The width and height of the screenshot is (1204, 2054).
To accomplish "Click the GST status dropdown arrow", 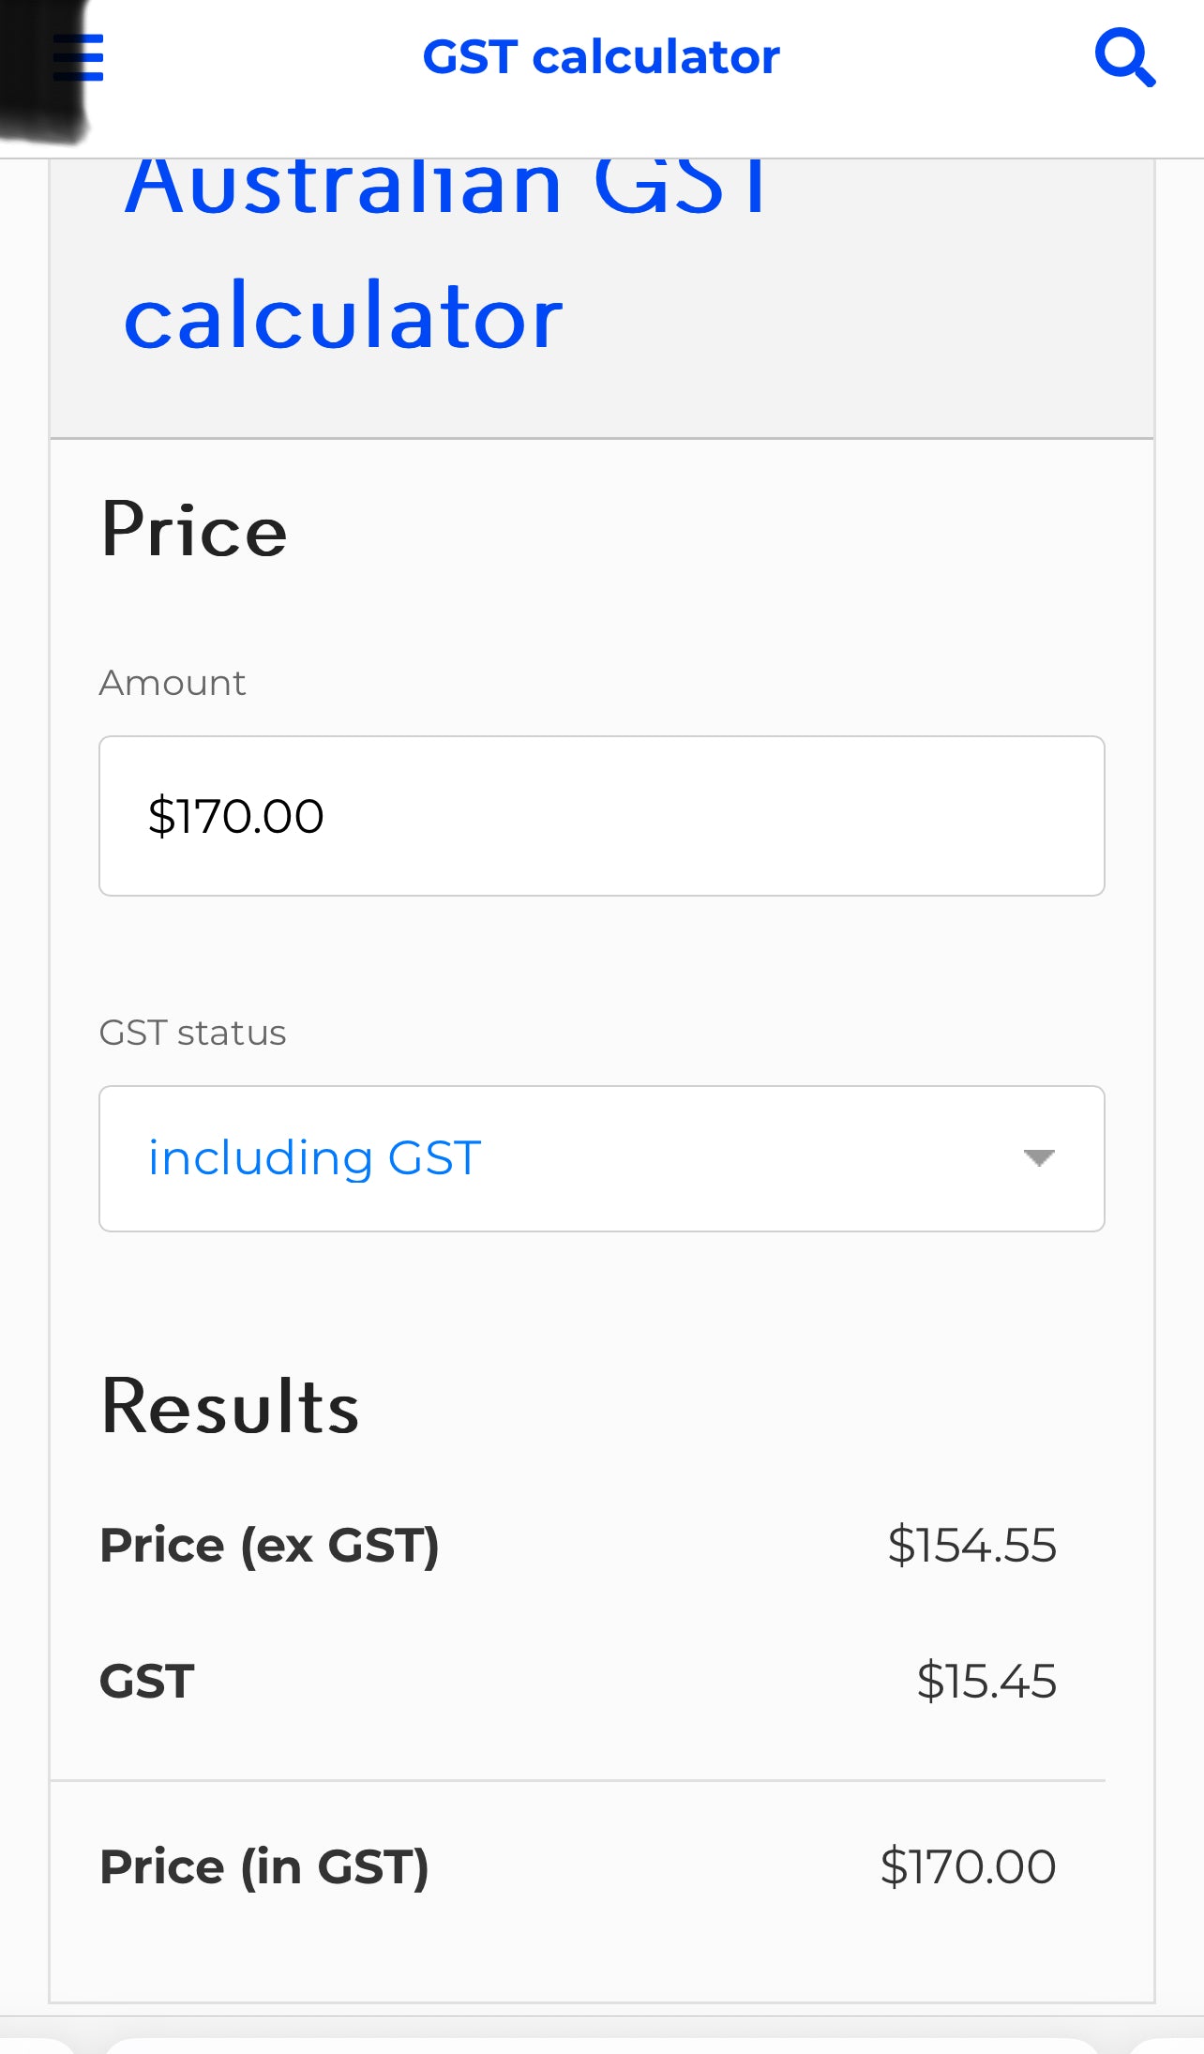I will tap(1039, 1158).
